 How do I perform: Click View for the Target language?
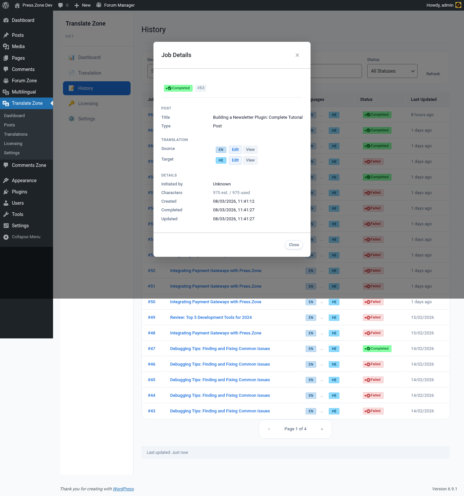coord(250,160)
